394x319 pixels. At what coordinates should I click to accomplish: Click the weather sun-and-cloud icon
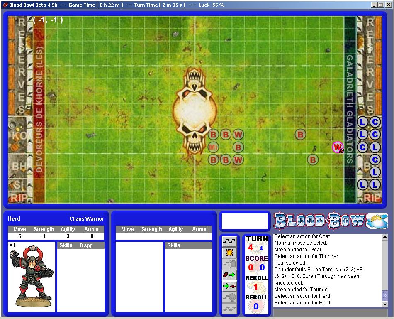(377, 221)
